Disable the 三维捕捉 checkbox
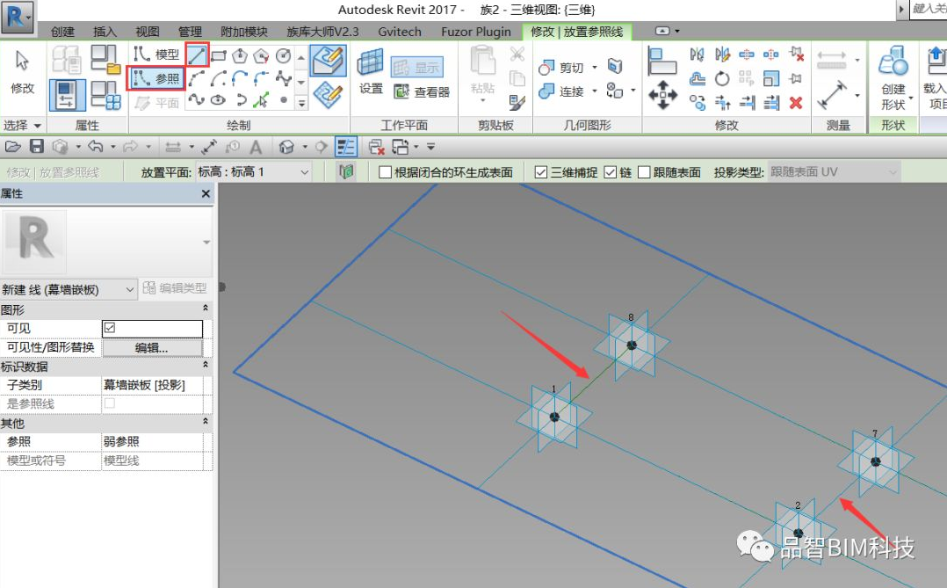 click(541, 172)
